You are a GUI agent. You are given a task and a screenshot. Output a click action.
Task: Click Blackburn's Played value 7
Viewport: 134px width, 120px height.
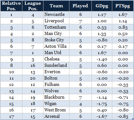pyautogui.click(x=81, y=98)
